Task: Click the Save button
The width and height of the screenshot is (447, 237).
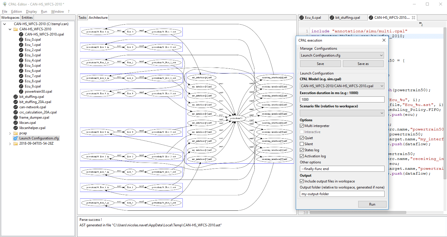Action: point(320,64)
